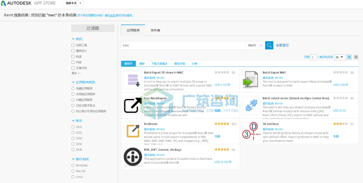
Task: Open the ProSheets app icon
Action: [133, 131]
